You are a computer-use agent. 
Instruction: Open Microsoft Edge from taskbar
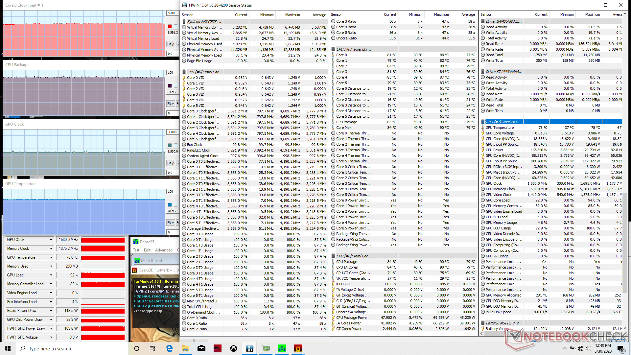(169, 348)
